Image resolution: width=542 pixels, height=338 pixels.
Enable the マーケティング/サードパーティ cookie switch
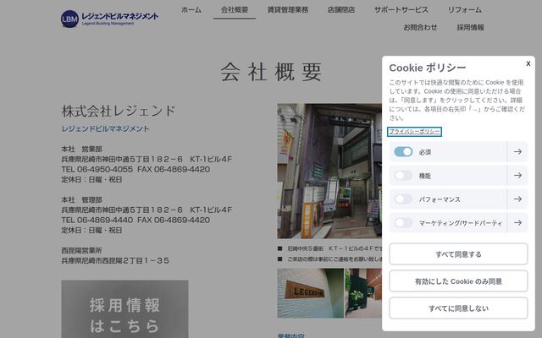pos(403,223)
